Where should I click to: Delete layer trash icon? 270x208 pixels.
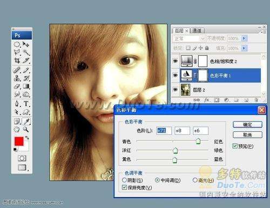click(x=256, y=99)
